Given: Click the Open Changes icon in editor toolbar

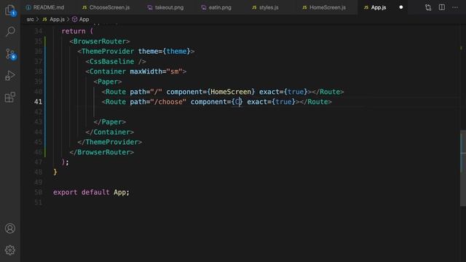Looking at the screenshot, I should coord(428,7).
